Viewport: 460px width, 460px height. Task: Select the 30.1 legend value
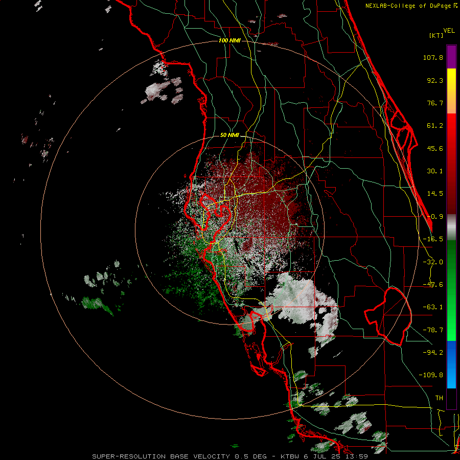tap(435, 171)
